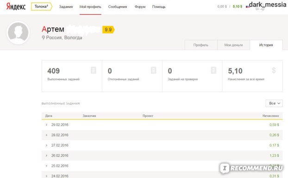Click the green 5,10 $ balance
Viewport: 288px width, 178px height.
238,6
